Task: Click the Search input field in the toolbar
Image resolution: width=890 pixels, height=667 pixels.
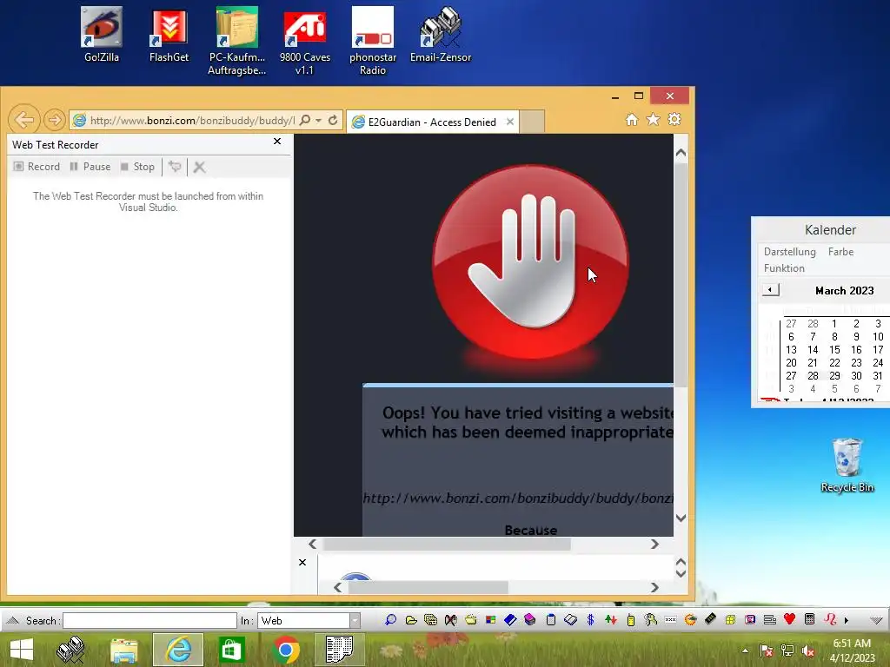Action: click(149, 620)
